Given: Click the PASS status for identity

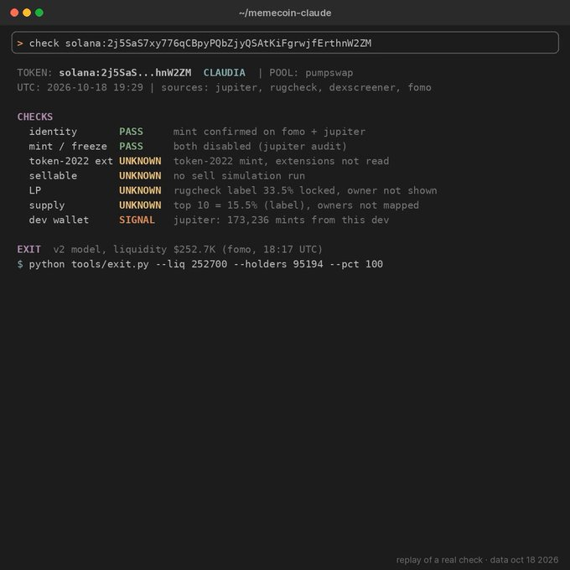Looking at the screenshot, I should pyautogui.click(x=132, y=132).
